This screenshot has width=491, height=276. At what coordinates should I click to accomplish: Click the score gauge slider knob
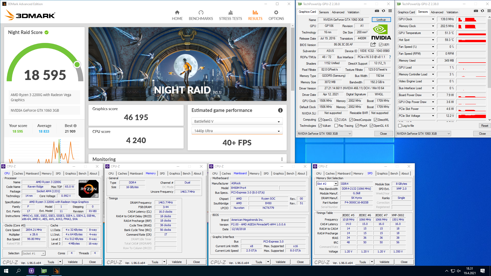(77, 65)
